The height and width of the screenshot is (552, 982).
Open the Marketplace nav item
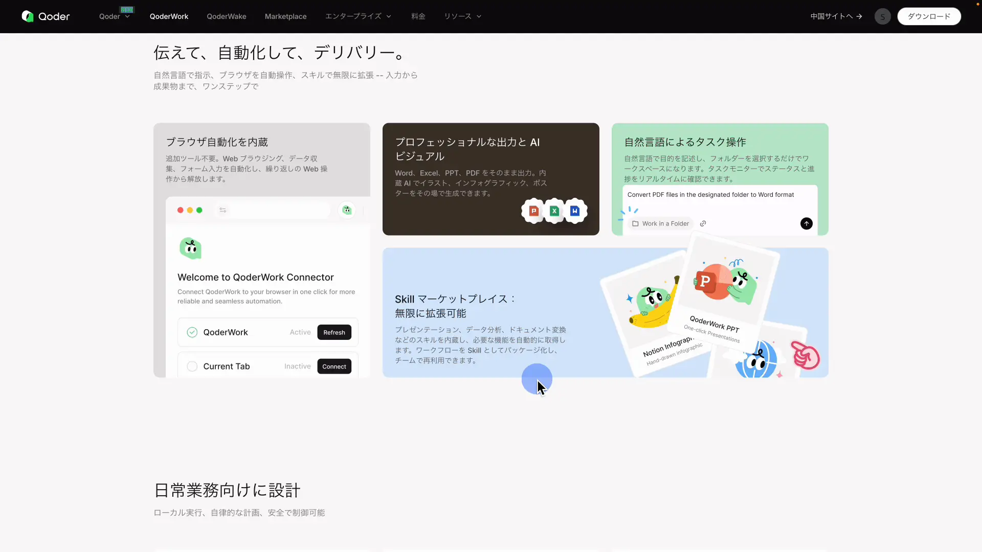(285, 16)
